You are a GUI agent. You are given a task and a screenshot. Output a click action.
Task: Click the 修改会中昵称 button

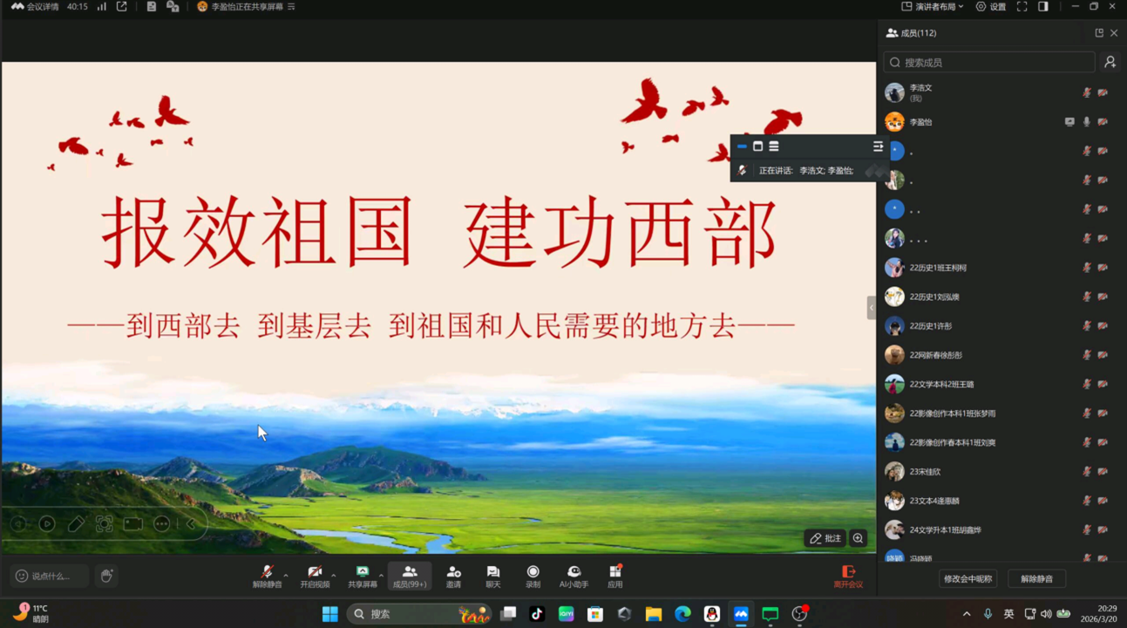tap(967, 579)
